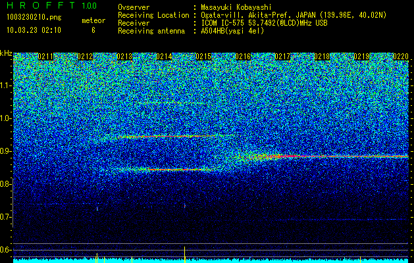Image resolution: width=414 pixels, height=263 pixels.
Task: Click the 'Ovserver' field label
Action: point(134,7)
